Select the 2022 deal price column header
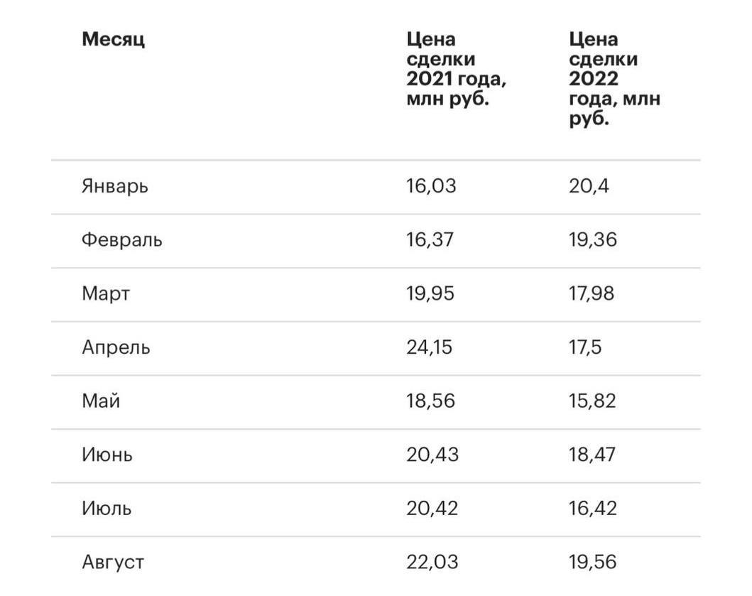 pos(614,79)
